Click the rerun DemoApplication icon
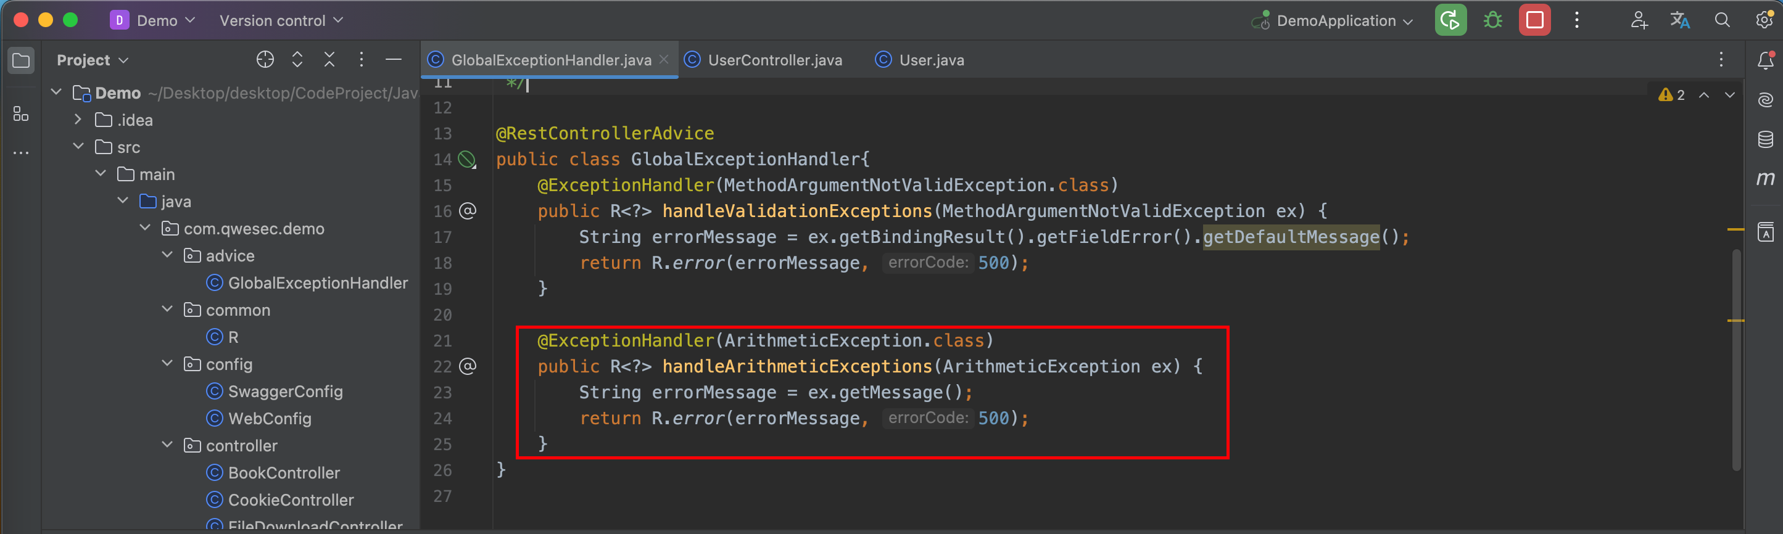The image size is (1783, 534). [1450, 20]
